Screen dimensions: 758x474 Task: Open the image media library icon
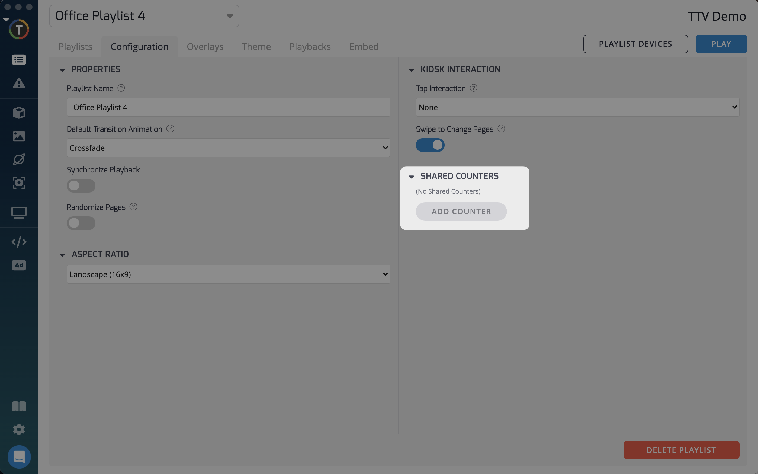(19, 136)
